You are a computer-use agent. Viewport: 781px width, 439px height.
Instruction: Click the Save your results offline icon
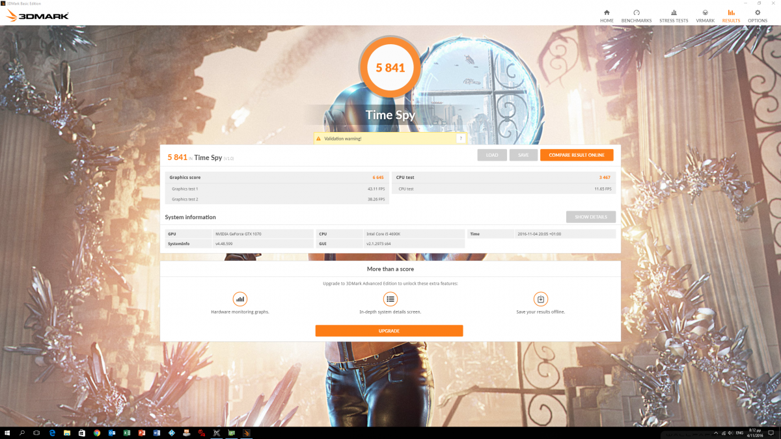click(540, 299)
